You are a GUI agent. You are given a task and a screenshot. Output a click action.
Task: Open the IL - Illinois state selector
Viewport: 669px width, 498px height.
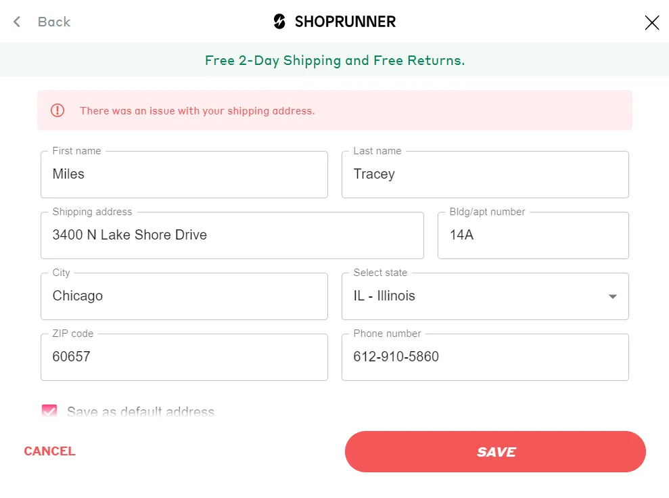click(x=474, y=296)
